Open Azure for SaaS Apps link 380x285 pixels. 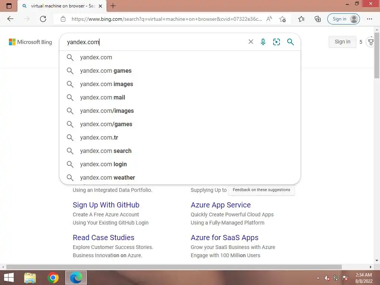[x=225, y=237]
